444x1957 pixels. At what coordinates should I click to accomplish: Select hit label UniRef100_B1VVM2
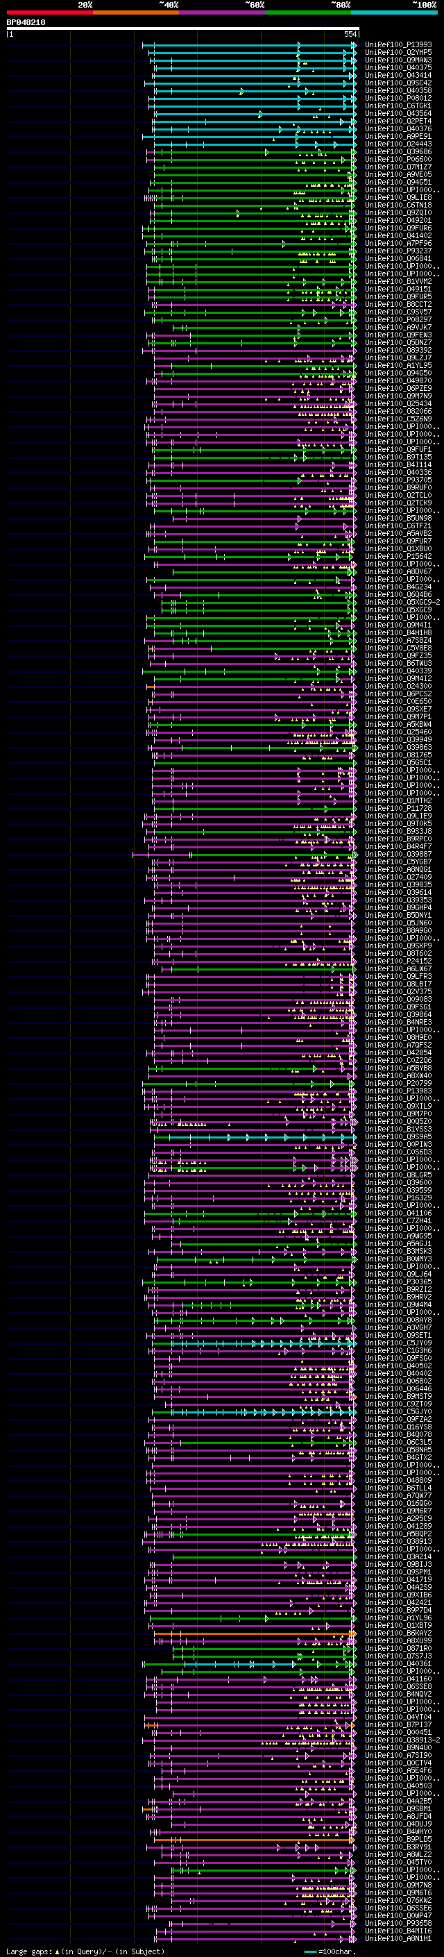coord(398,282)
